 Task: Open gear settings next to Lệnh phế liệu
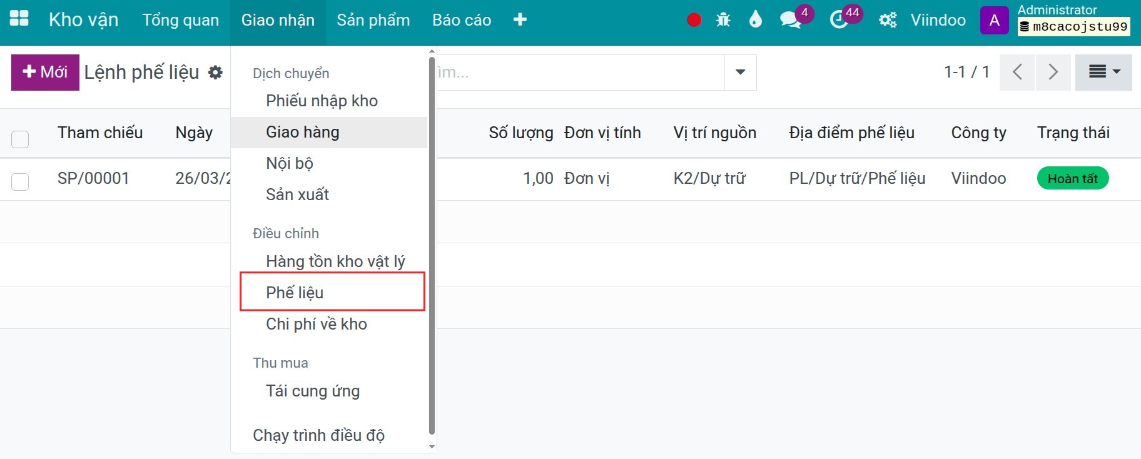(215, 73)
